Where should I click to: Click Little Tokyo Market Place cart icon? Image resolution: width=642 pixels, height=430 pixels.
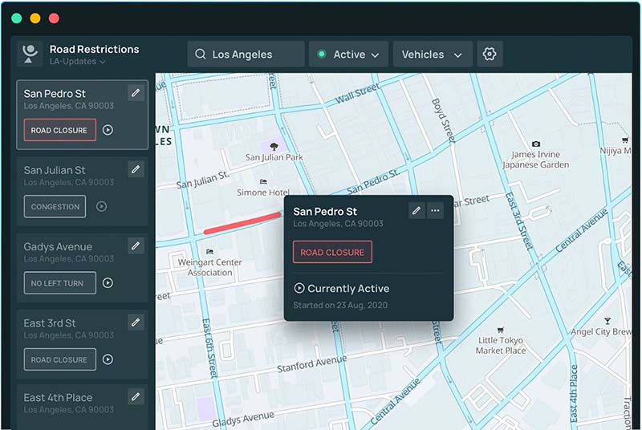(x=500, y=330)
